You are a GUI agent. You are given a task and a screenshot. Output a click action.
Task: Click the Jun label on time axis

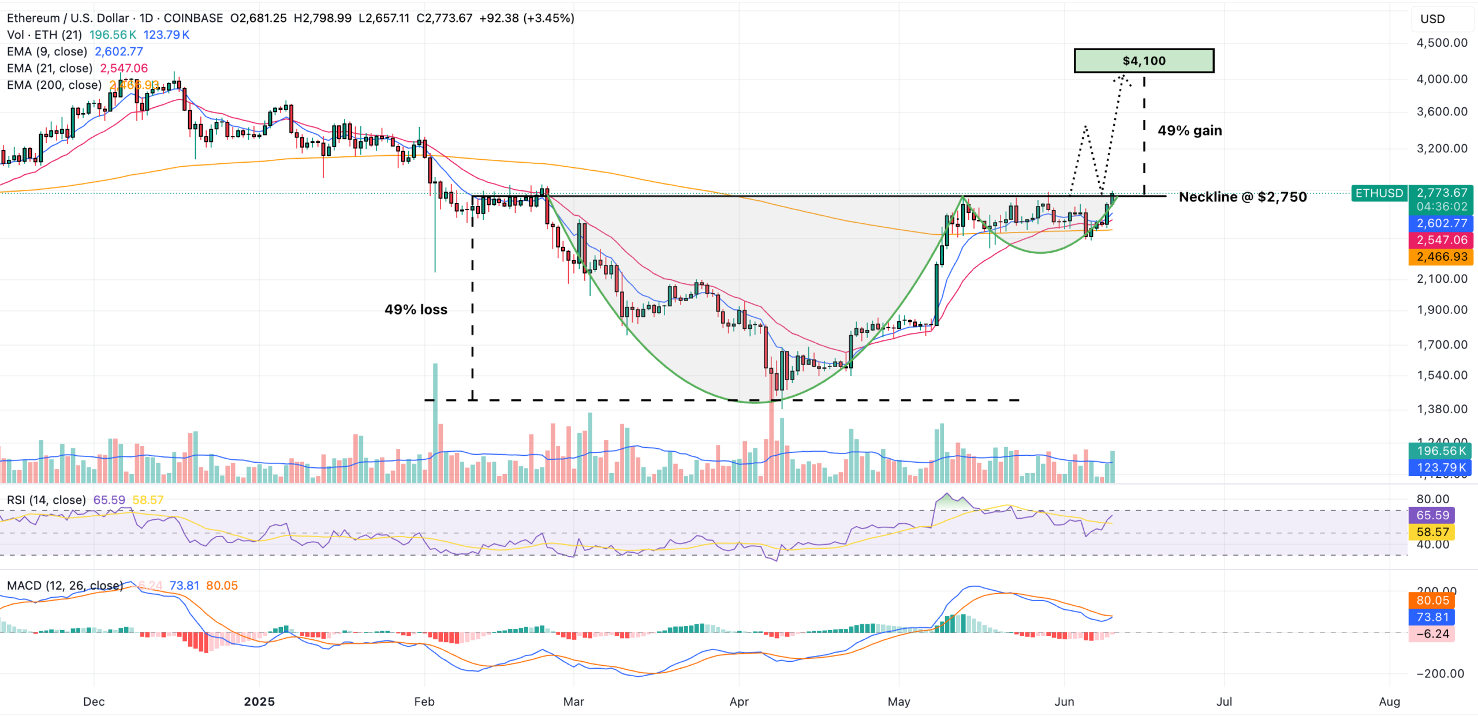pyautogui.click(x=1064, y=702)
